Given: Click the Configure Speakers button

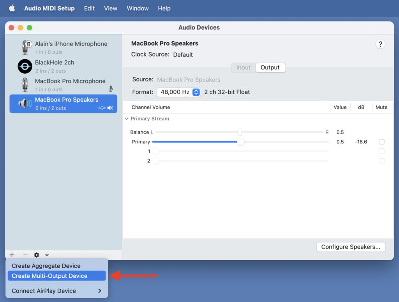Looking at the screenshot, I should pos(351,247).
